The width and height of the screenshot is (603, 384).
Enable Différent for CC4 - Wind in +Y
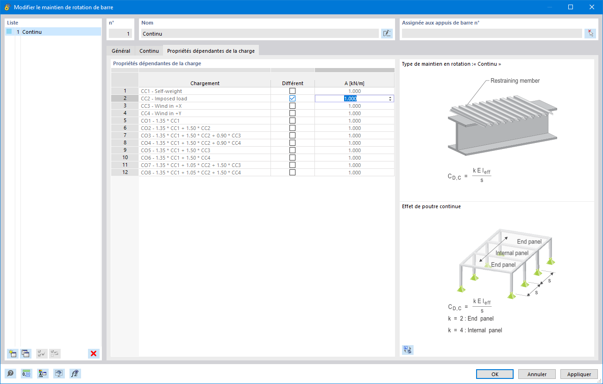[x=292, y=113]
